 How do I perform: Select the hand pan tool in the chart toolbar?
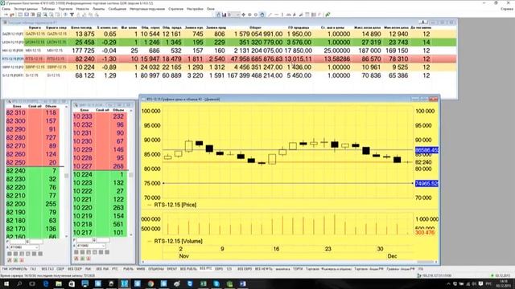[x=262, y=14]
